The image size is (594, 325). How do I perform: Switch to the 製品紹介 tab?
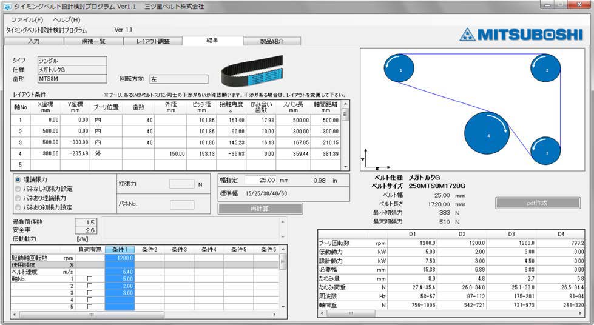tap(272, 41)
